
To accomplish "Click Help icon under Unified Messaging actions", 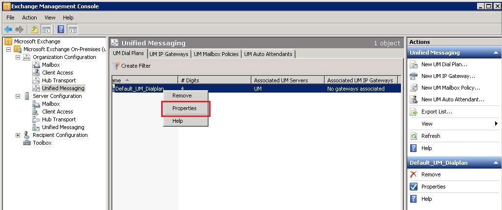I will (x=414, y=148).
